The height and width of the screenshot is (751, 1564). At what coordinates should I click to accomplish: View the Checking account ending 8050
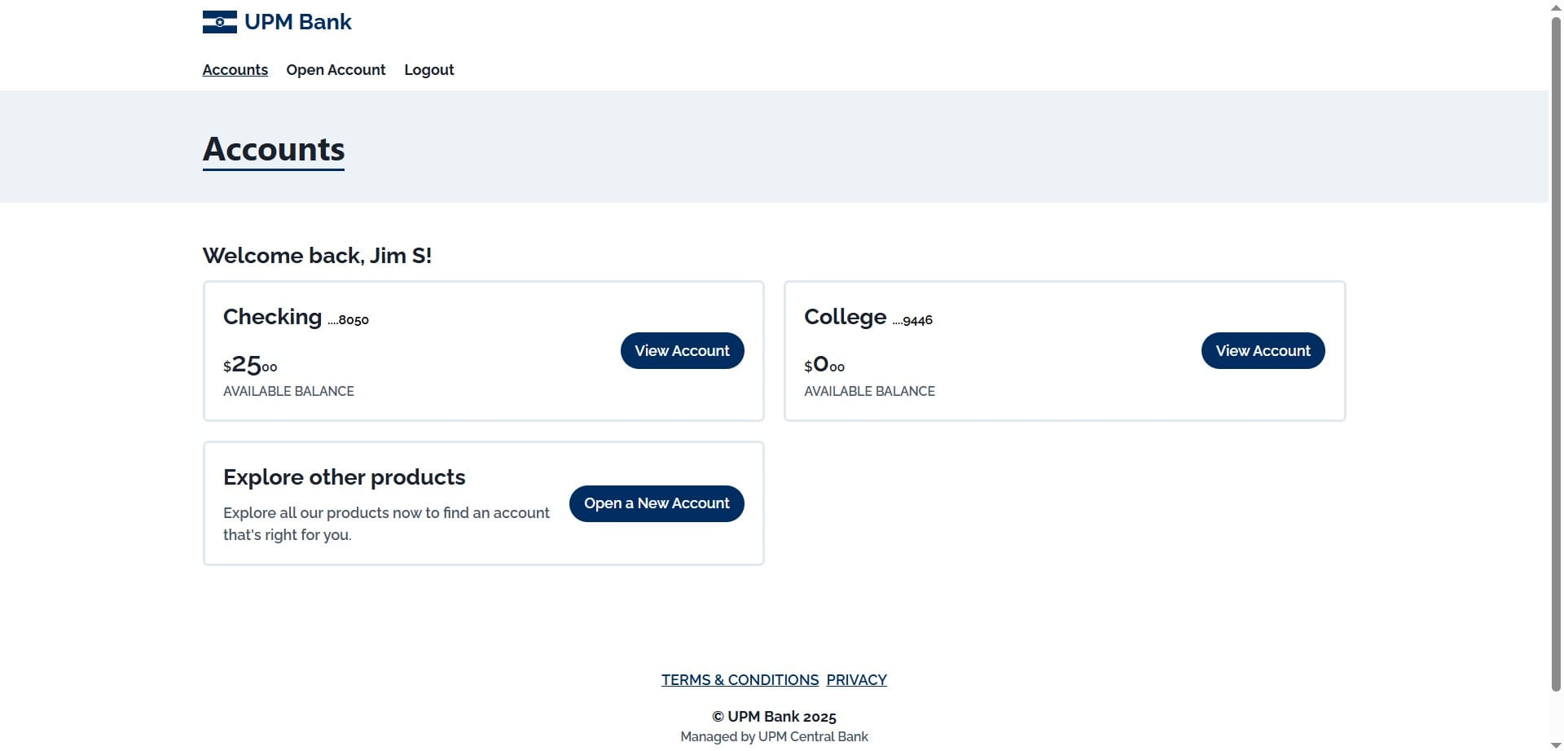click(682, 350)
